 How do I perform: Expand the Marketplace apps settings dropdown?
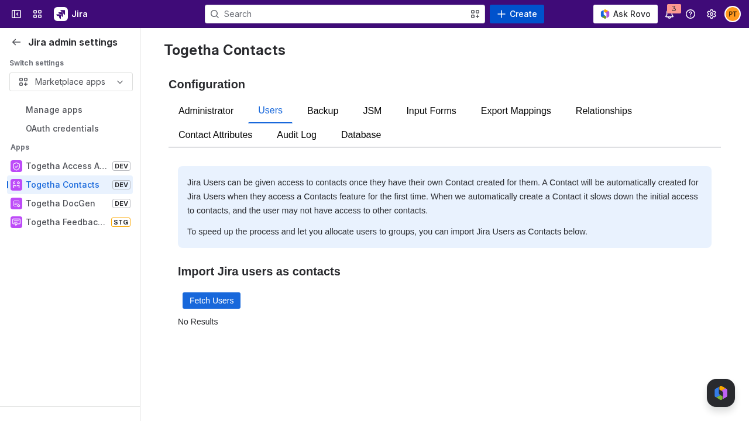click(71, 82)
